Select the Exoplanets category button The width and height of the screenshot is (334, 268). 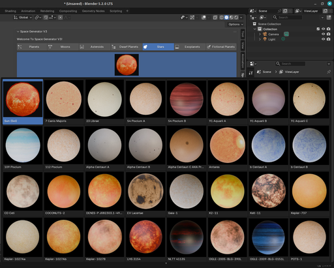tap(190, 47)
